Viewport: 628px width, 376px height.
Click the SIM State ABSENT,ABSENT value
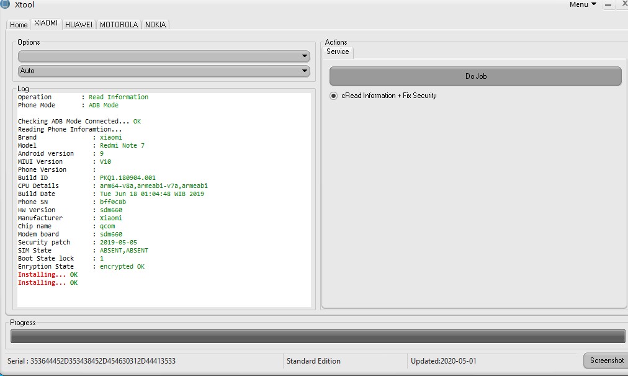click(124, 250)
